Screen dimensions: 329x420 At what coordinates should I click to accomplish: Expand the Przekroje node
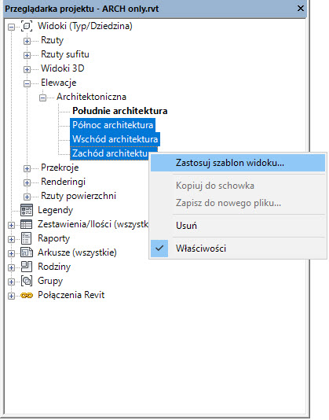(x=27, y=168)
